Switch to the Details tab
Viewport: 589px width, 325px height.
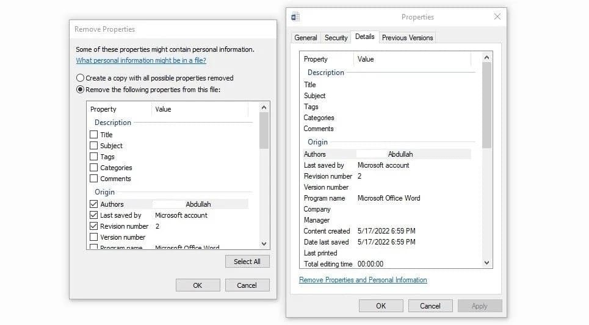[x=365, y=37]
